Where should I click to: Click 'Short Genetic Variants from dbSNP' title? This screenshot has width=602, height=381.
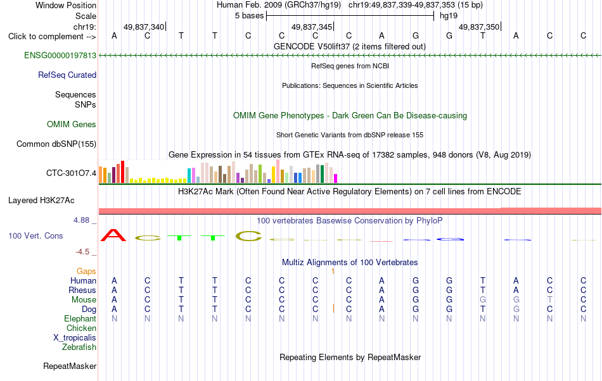(x=350, y=135)
